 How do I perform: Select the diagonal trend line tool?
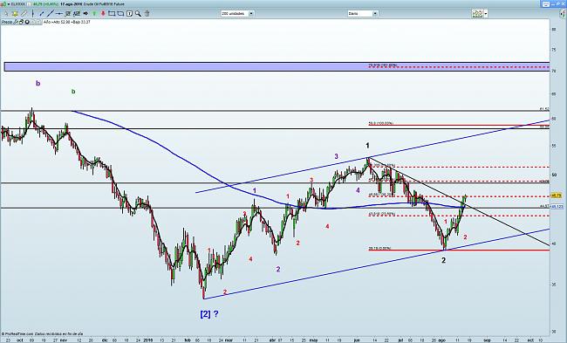(x=50, y=13)
